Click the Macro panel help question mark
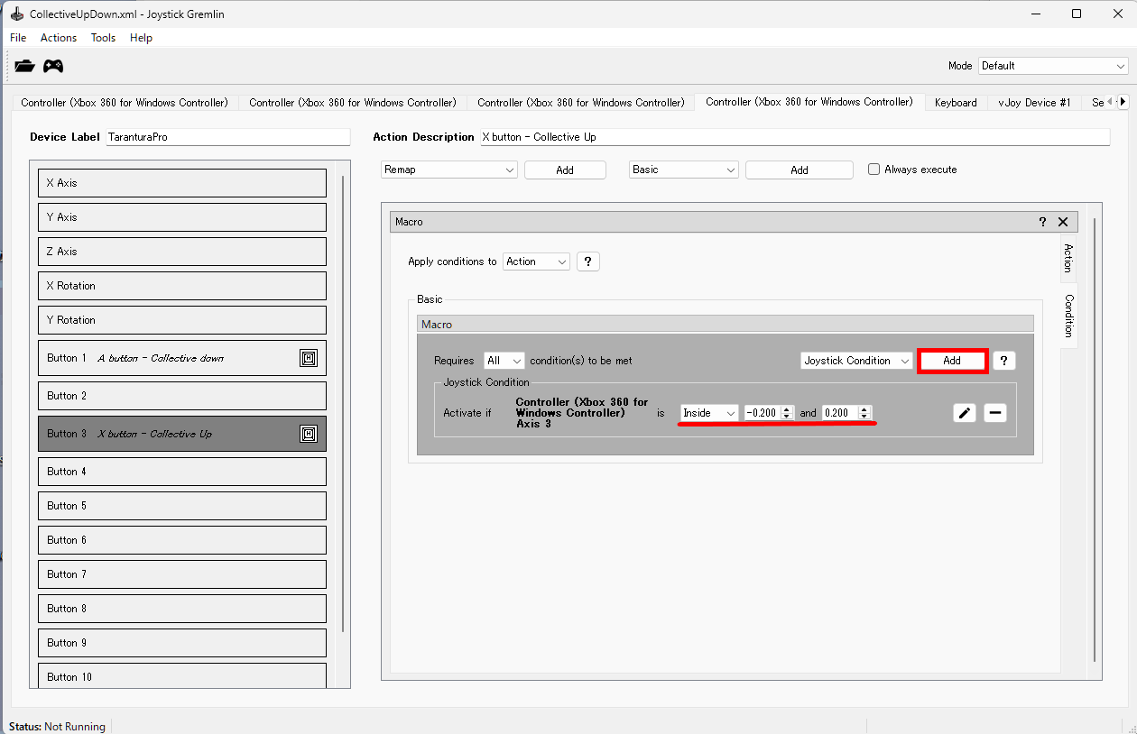 tap(1042, 222)
